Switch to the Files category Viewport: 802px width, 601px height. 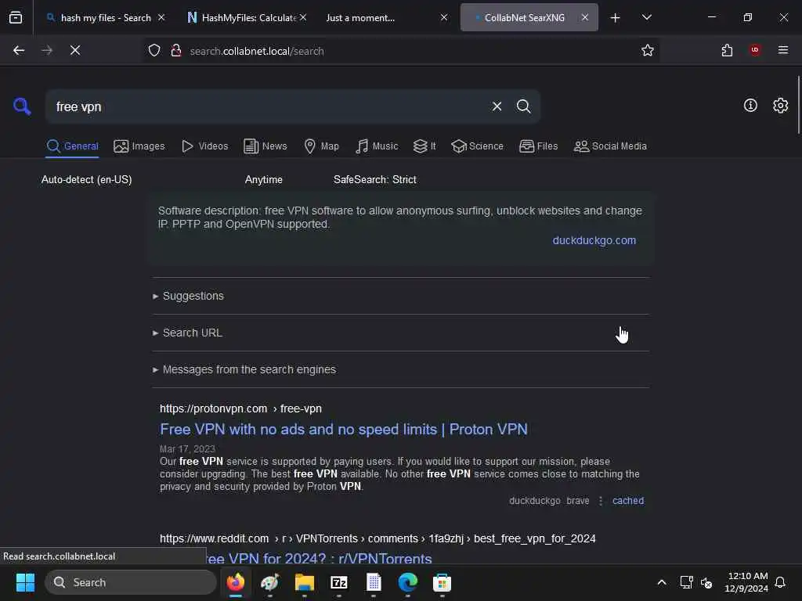[x=538, y=146]
